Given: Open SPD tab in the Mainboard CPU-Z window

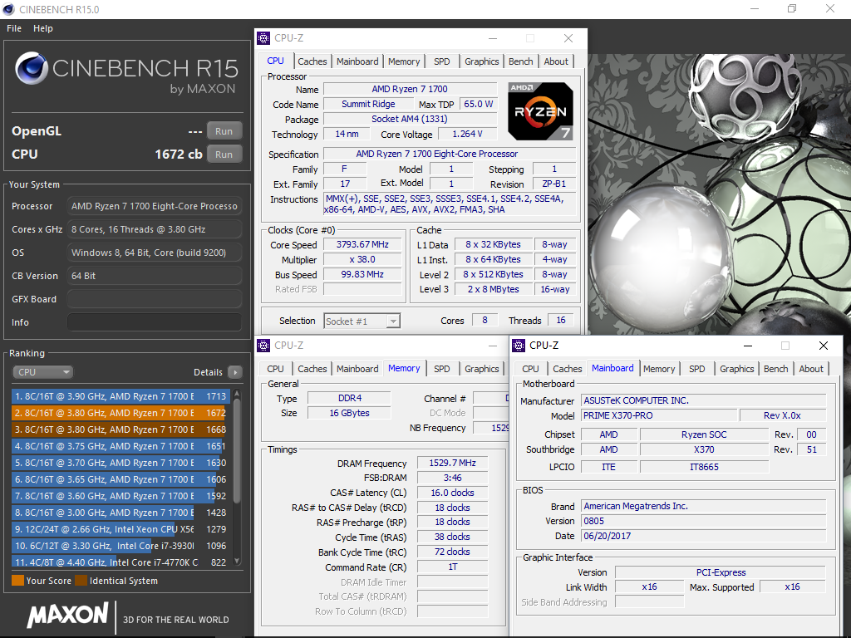Looking at the screenshot, I should (697, 369).
